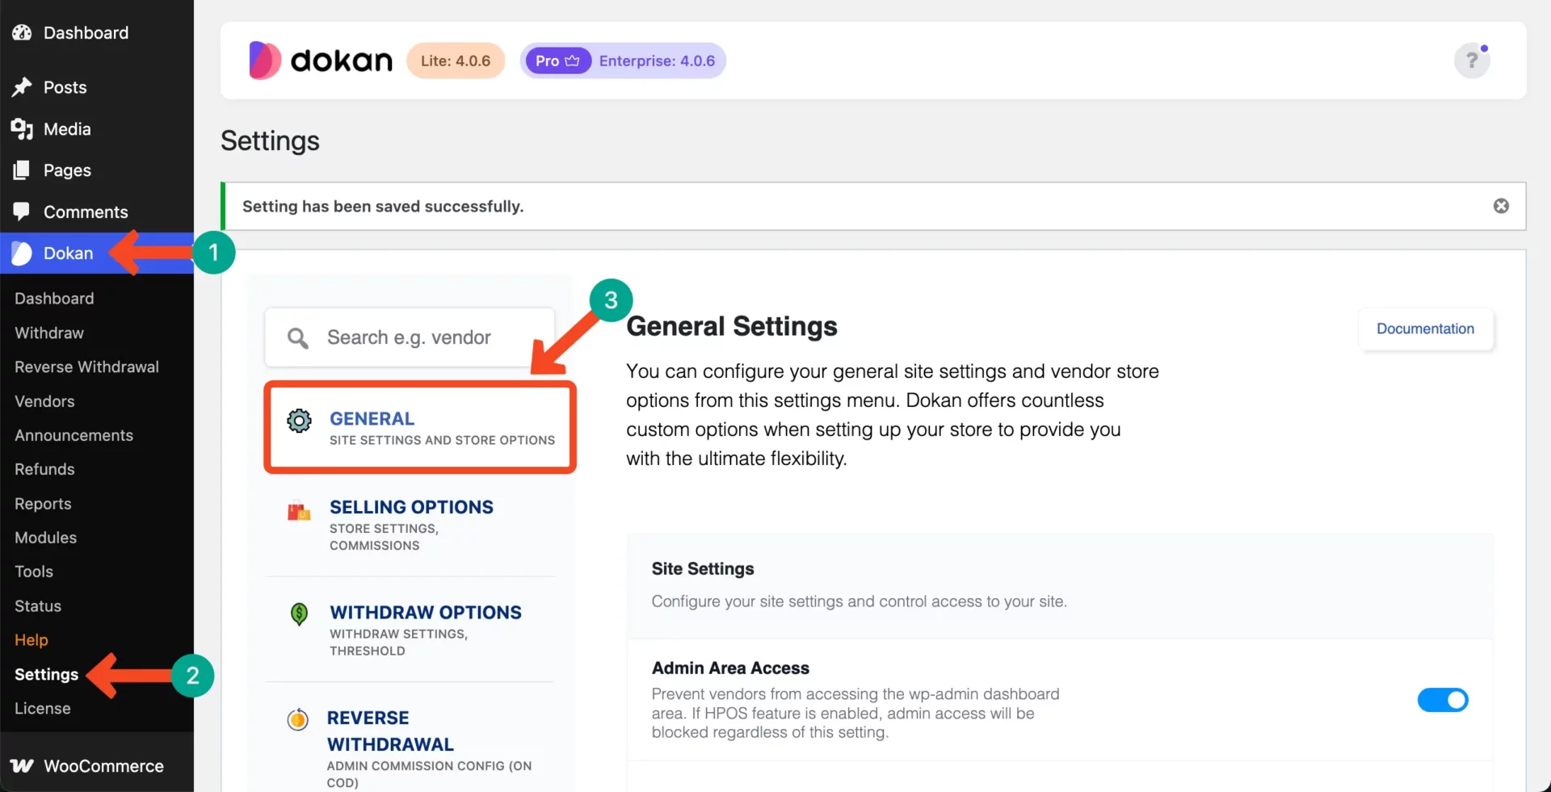Click the Pages icon in sidebar
Image resolution: width=1551 pixels, height=792 pixels.
pyautogui.click(x=22, y=170)
